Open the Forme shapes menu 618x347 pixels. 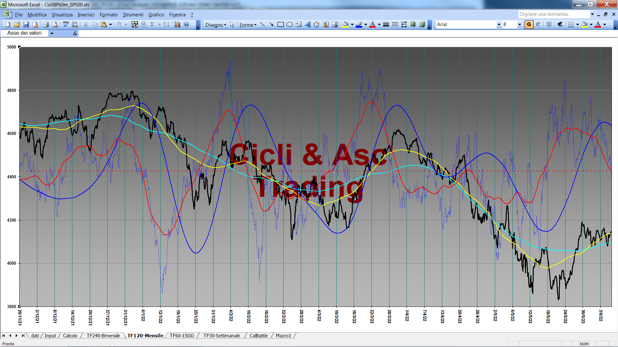tap(248, 25)
